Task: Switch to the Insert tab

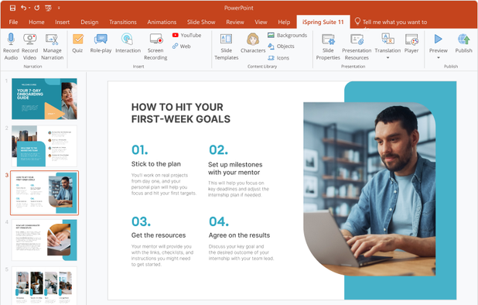Action: [x=62, y=22]
